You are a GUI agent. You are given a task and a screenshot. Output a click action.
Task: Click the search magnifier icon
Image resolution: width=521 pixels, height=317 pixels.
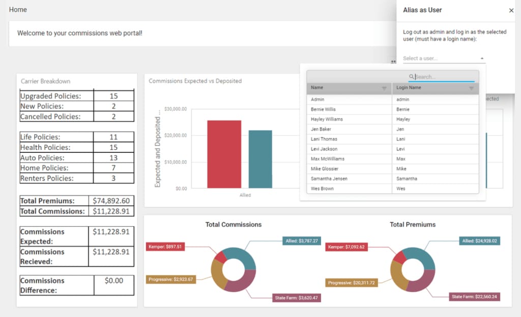(411, 77)
